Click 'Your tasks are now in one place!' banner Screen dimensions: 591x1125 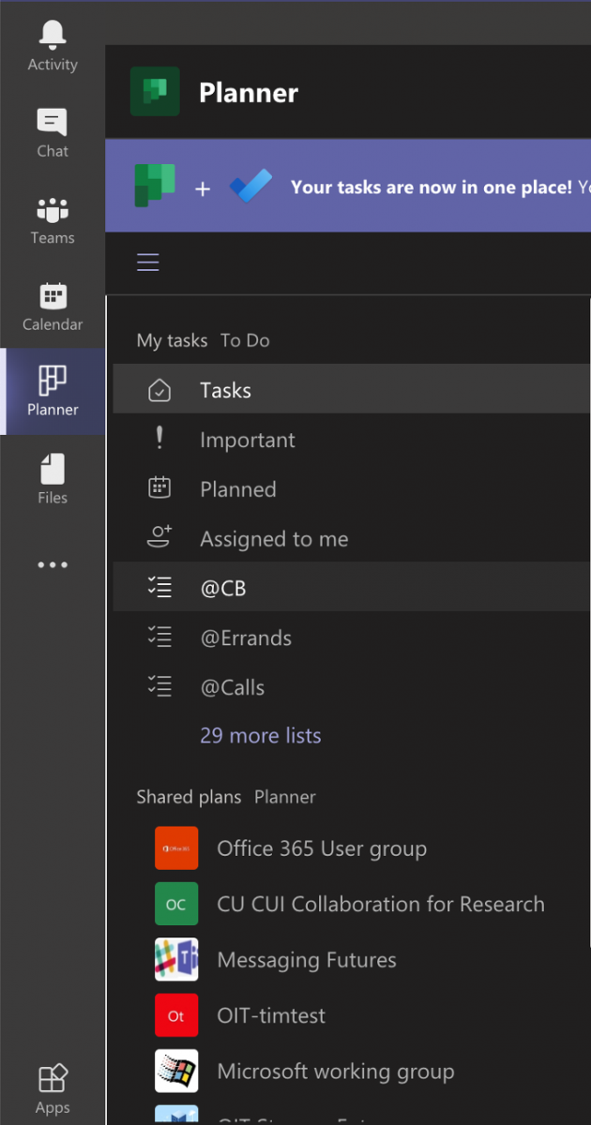click(432, 187)
